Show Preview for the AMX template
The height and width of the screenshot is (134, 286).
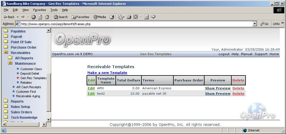pos(218,88)
